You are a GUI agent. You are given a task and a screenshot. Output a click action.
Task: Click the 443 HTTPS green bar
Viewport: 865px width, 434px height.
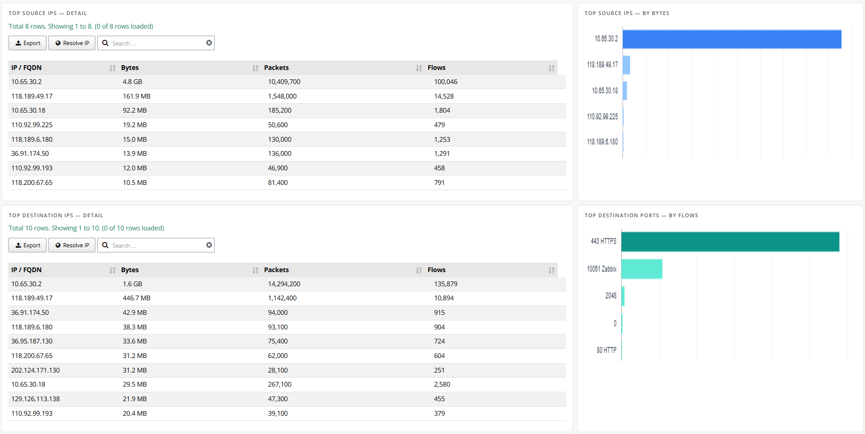[x=730, y=242]
